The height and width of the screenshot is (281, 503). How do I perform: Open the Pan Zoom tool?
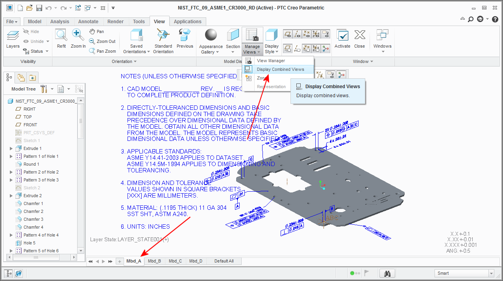(102, 51)
